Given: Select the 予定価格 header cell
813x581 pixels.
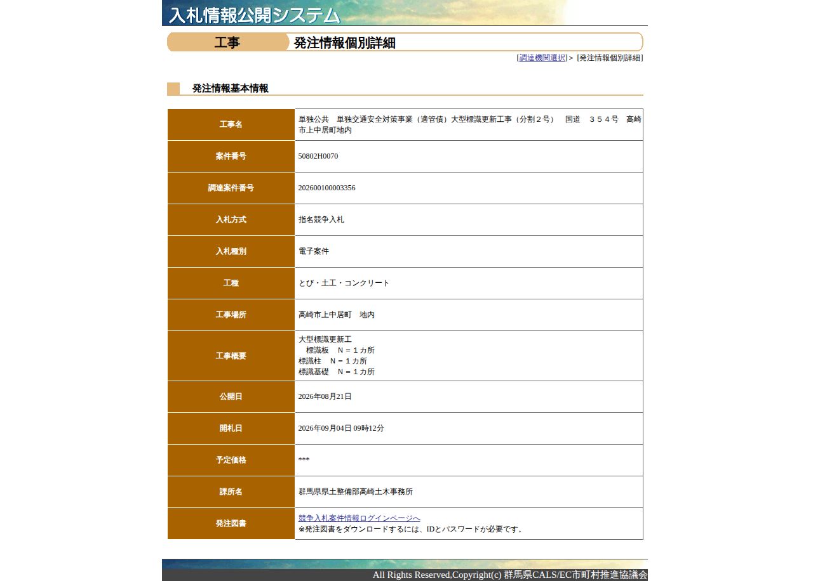Looking at the screenshot, I should pyautogui.click(x=231, y=460).
